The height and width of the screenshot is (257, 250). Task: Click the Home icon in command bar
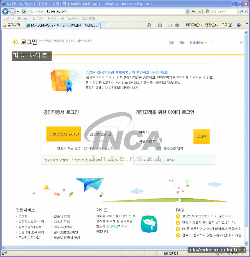click(x=149, y=25)
